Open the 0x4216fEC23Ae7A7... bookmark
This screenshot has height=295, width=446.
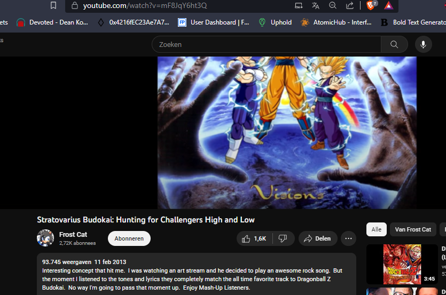(x=134, y=22)
